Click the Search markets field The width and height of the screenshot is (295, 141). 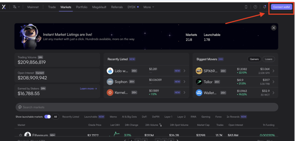[x=147, y=107]
